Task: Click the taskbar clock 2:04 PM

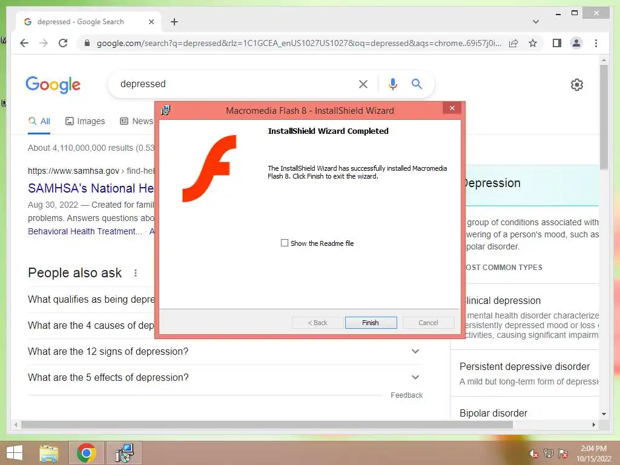Action: click(593, 449)
